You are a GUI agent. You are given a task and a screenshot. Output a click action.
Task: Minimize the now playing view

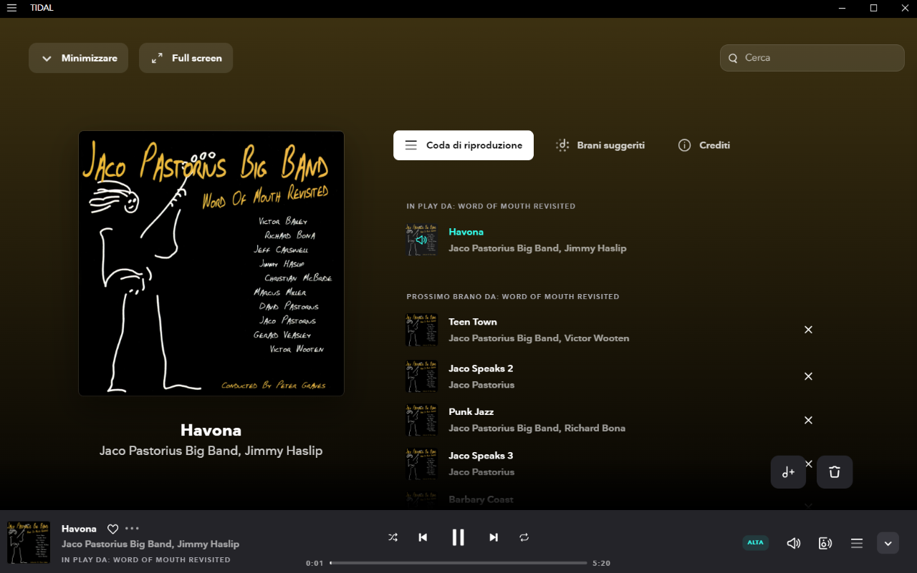coord(78,58)
